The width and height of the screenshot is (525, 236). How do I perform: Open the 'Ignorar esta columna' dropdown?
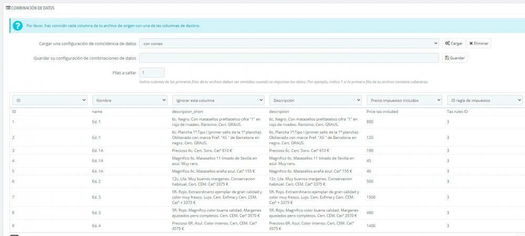tap(218, 100)
